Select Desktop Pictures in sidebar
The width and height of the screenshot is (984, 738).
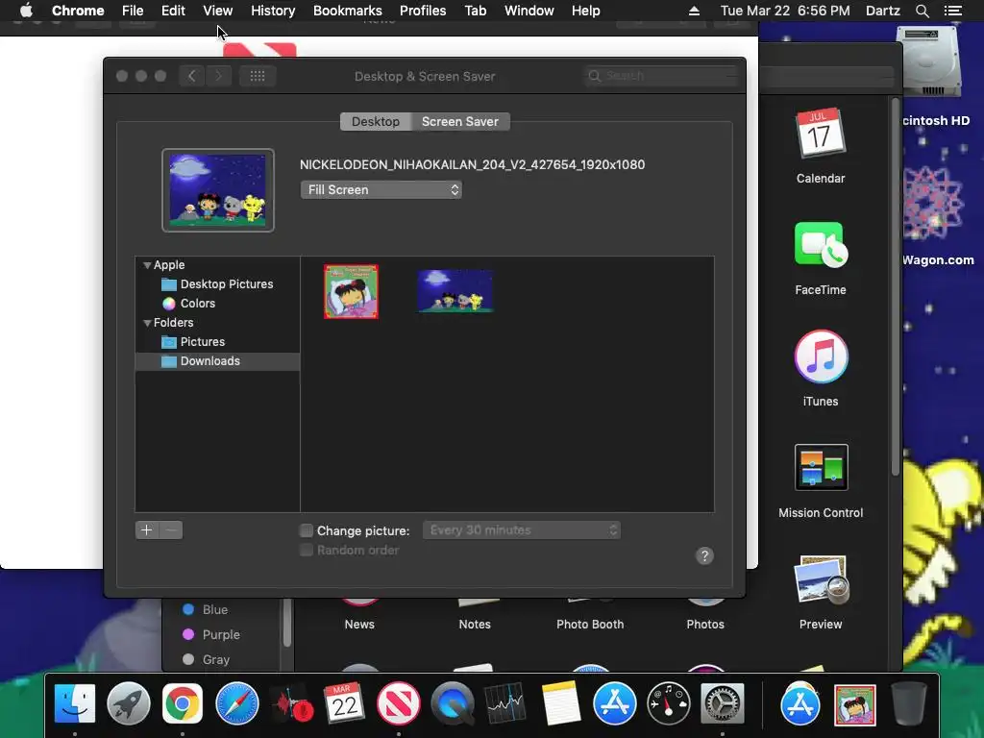[217, 284]
